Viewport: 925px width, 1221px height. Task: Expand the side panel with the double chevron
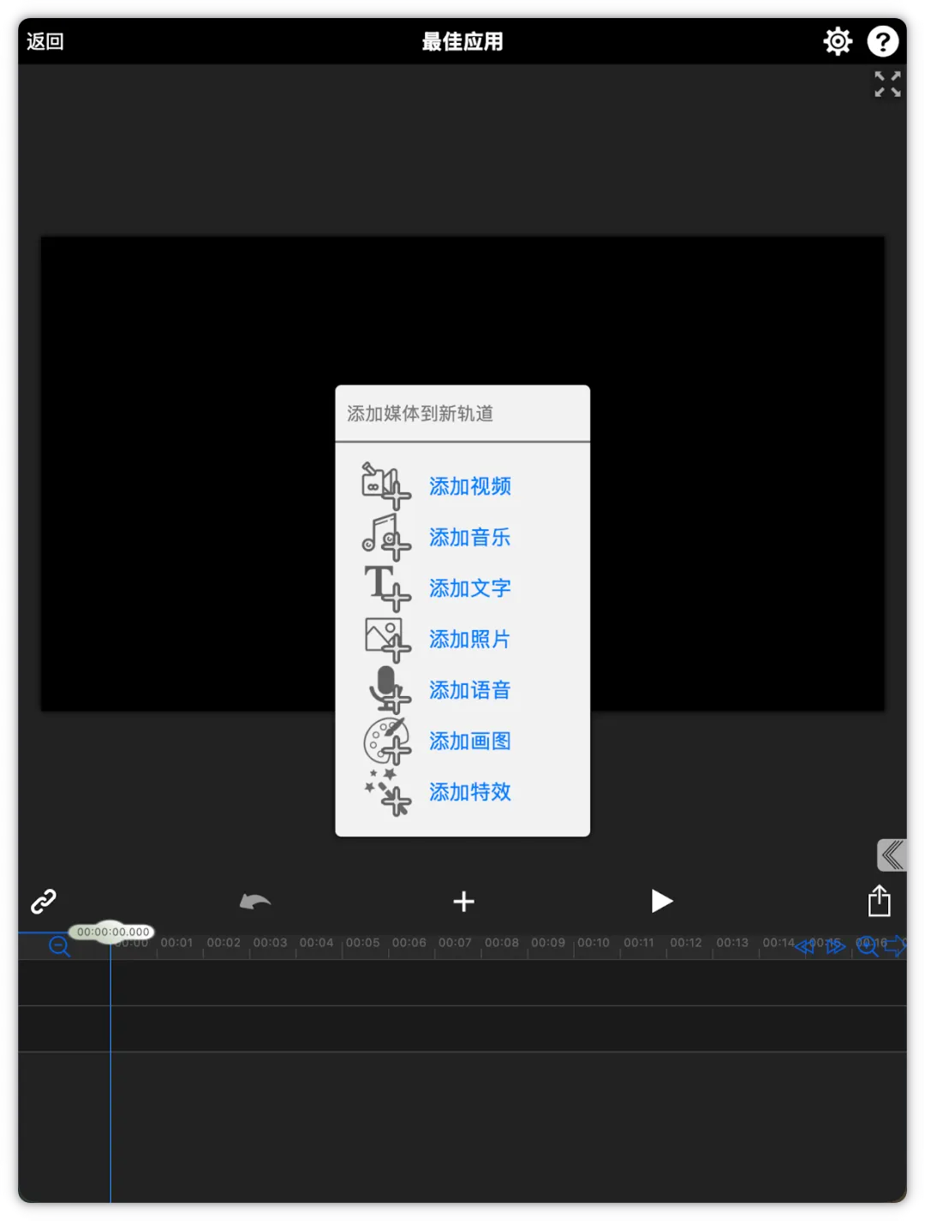pos(892,855)
